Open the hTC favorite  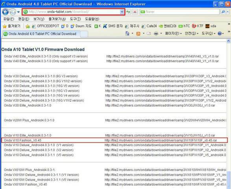tap(184, 26)
